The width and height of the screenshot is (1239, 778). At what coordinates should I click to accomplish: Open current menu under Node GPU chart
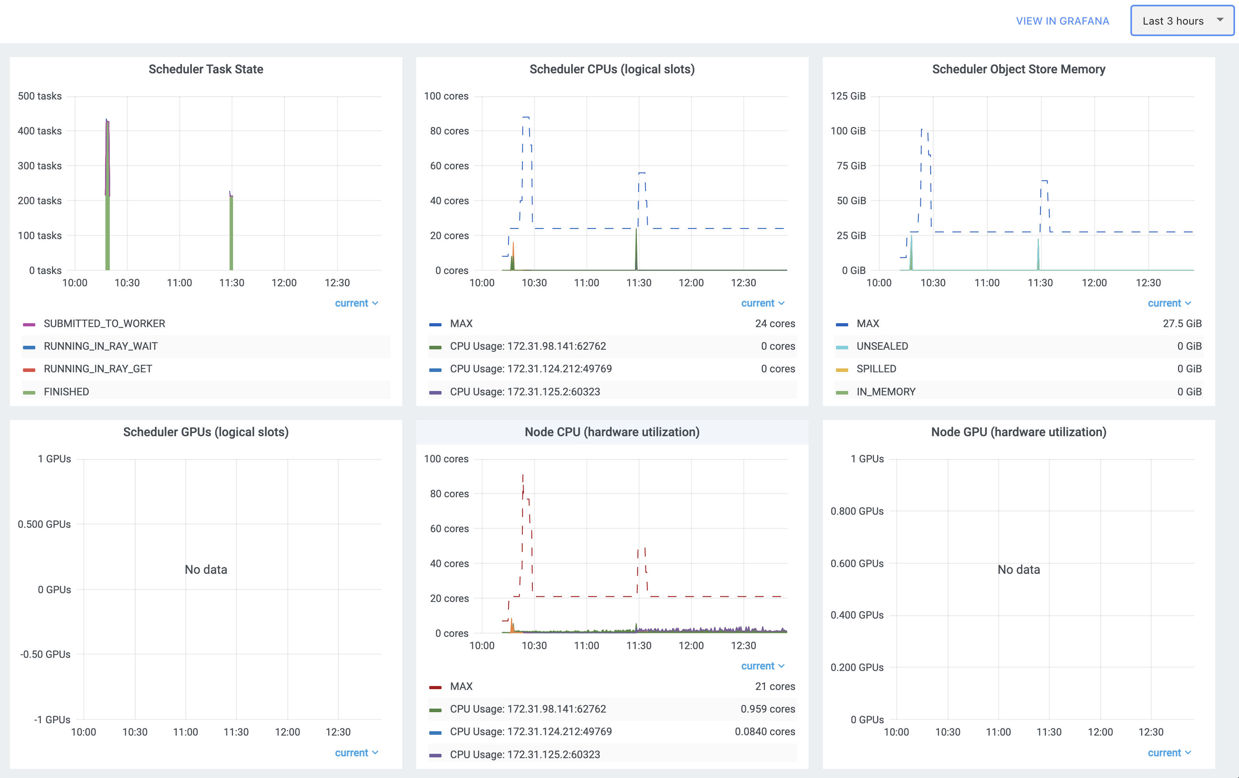pos(1168,753)
